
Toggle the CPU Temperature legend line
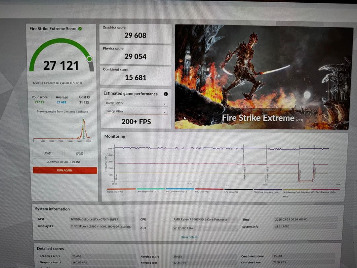[x=150, y=190]
